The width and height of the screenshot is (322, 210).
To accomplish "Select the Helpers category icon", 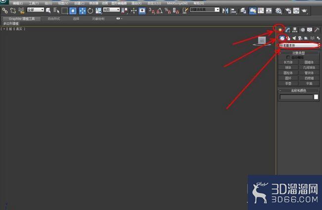I will pyautogui.click(x=306, y=38).
